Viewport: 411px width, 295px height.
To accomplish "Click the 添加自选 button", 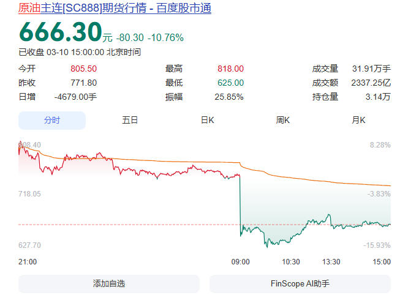I will click(108, 284).
